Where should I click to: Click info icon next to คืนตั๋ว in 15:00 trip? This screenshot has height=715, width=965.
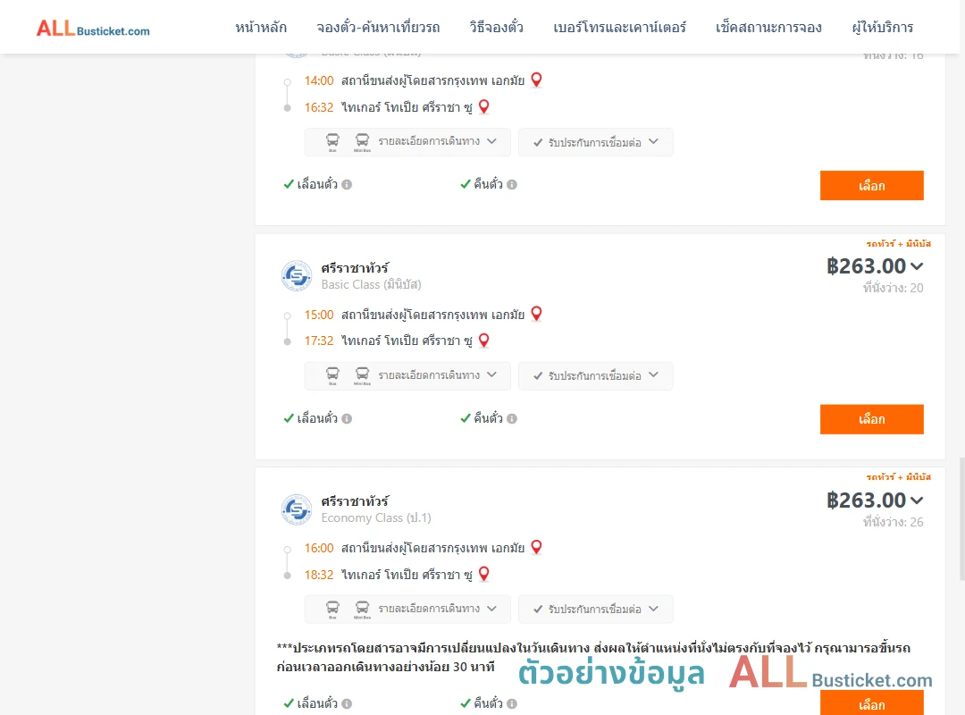(x=512, y=419)
